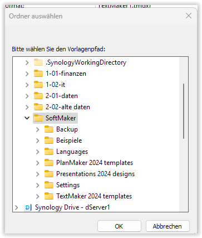Expand the 2-01-daten folder
202x238 pixels.
(x=27, y=96)
